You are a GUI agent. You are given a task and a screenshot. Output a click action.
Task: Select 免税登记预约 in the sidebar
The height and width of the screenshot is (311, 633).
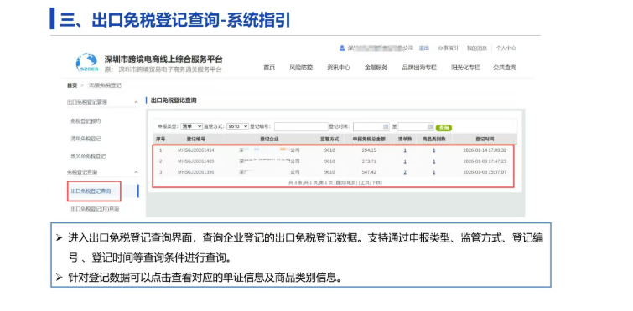coord(86,120)
